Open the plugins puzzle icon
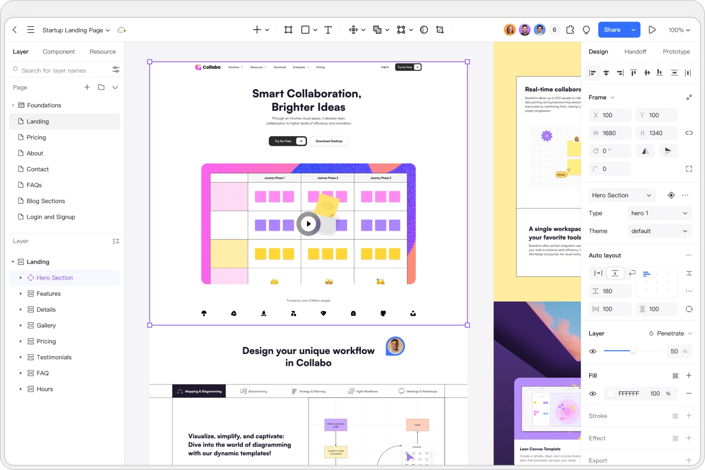 click(570, 30)
